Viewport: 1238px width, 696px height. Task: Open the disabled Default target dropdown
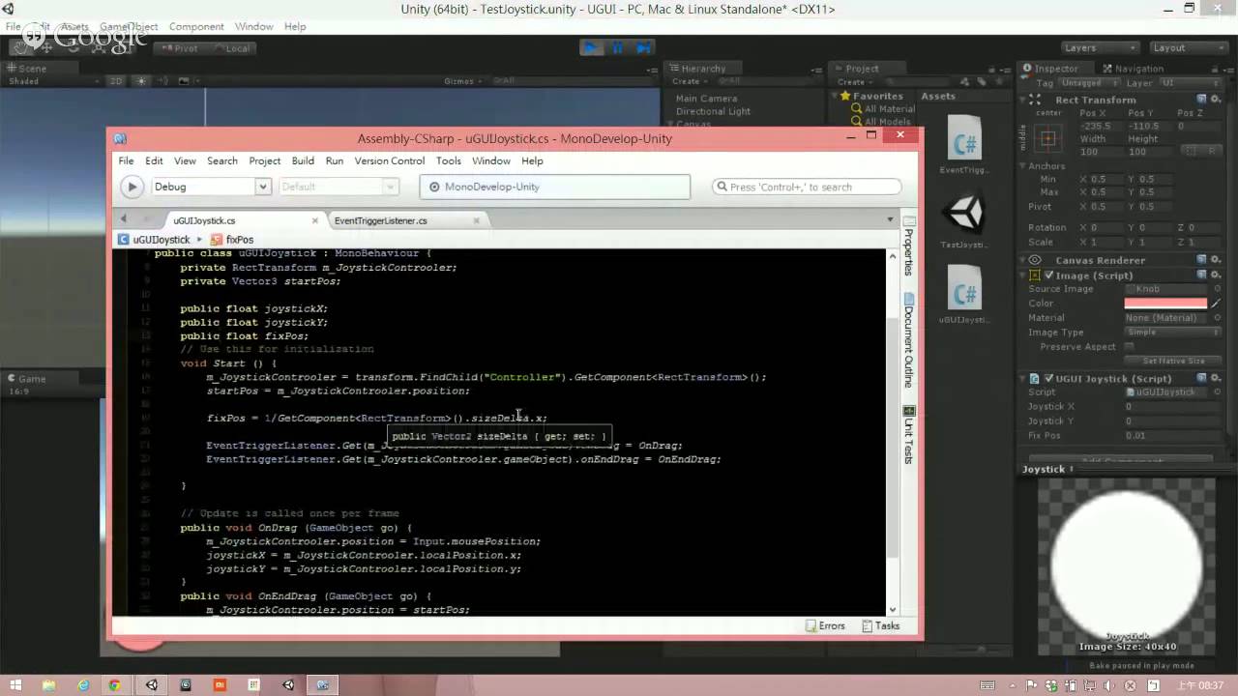(x=338, y=187)
